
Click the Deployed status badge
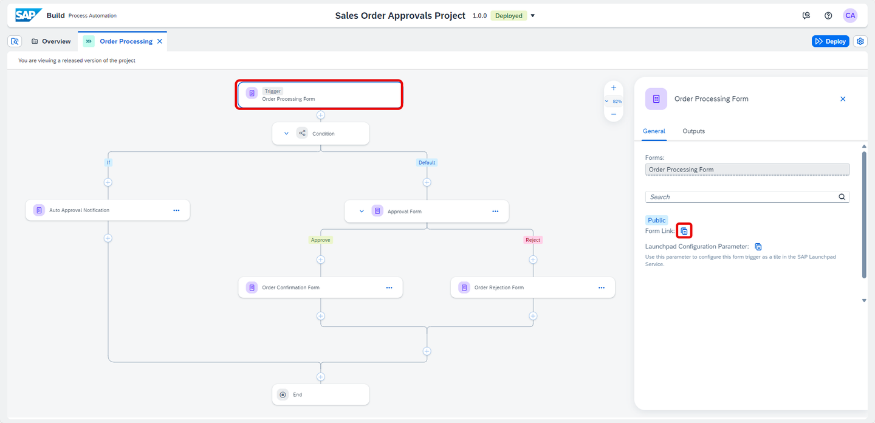pyautogui.click(x=509, y=16)
